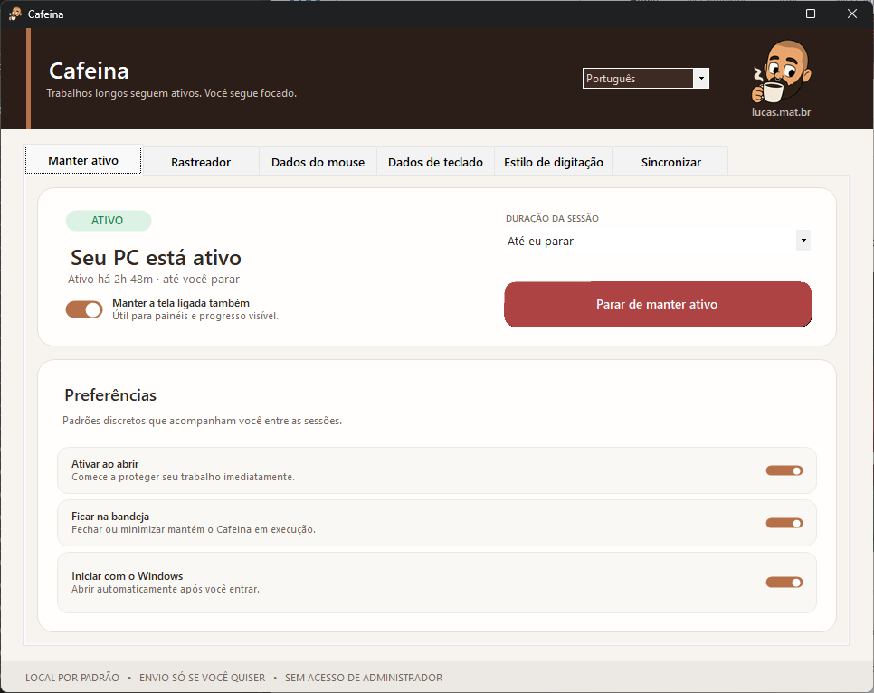Open the Estilo de digitação tab
This screenshot has height=693, width=874.
pyautogui.click(x=554, y=162)
